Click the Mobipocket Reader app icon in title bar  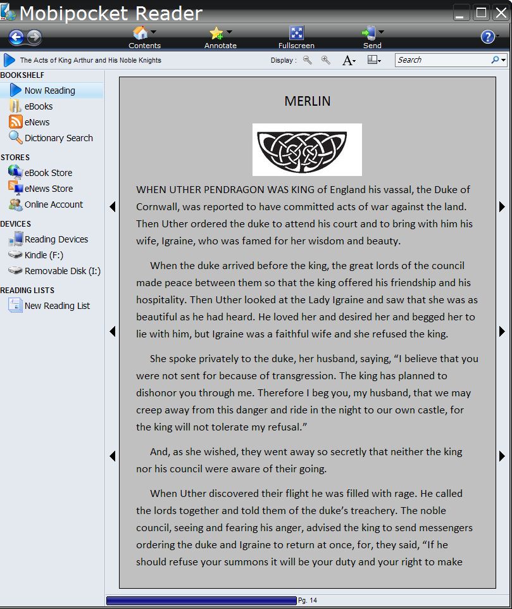point(8,11)
